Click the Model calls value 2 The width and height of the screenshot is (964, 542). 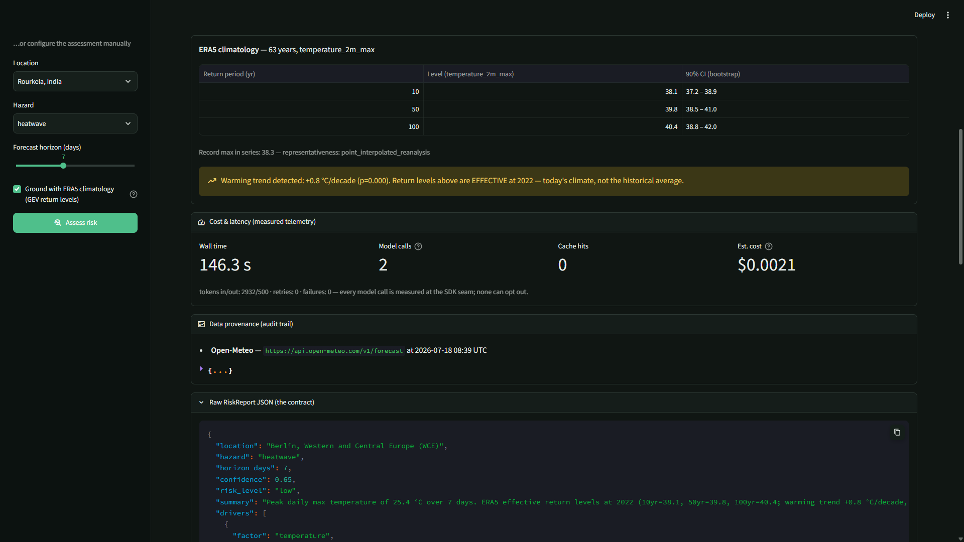click(x=383, y=265)
